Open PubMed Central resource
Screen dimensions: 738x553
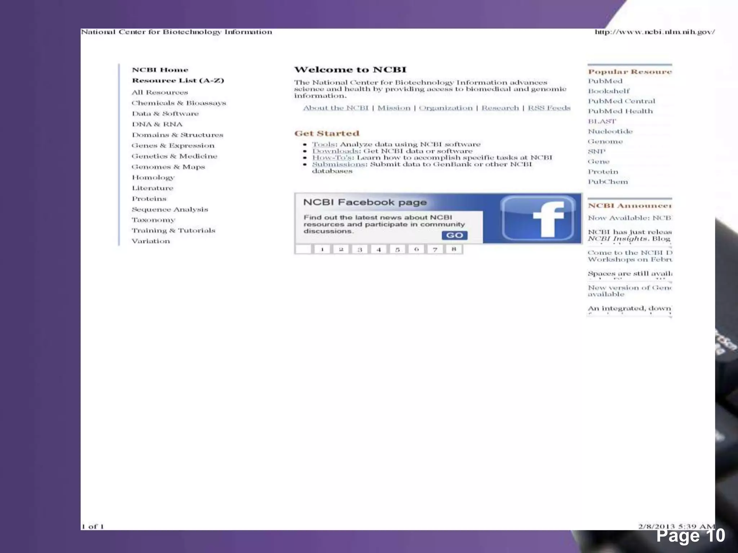[622, 102]
